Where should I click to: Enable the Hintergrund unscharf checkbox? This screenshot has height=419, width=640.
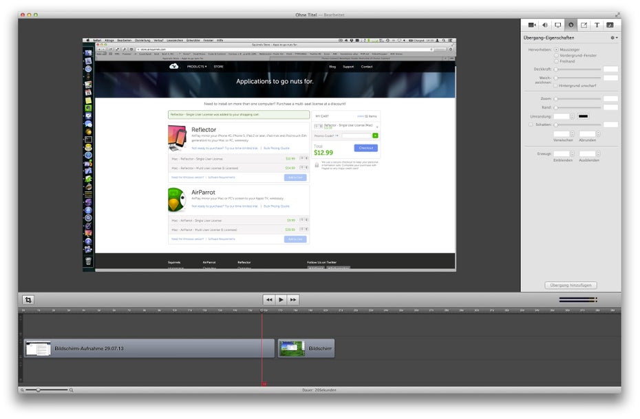pos(555,86)
